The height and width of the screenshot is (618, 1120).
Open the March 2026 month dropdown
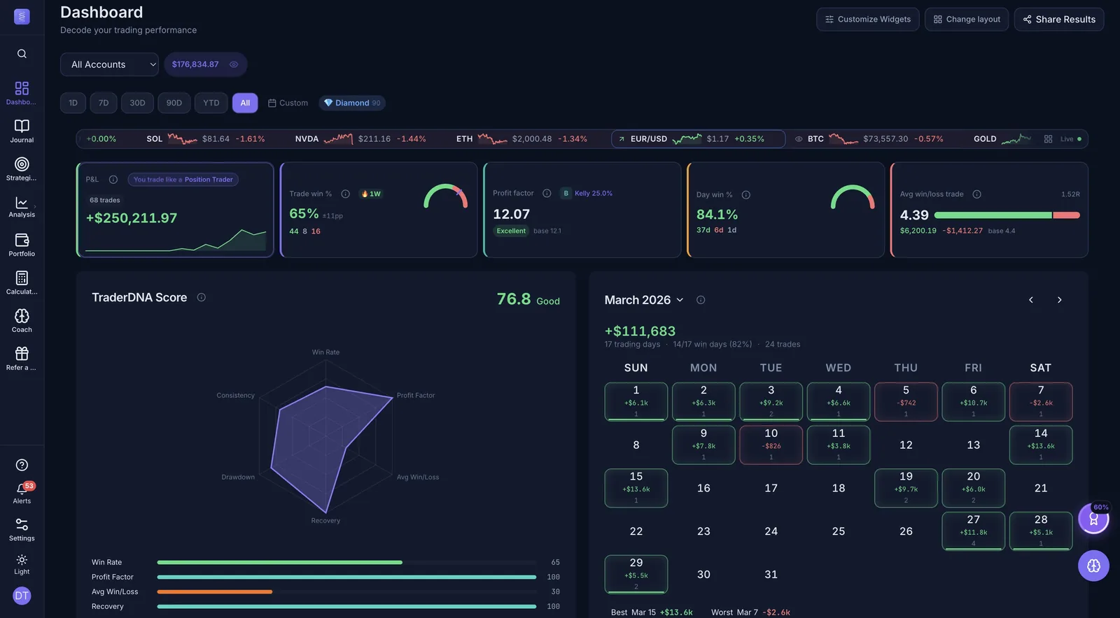[x=644, y=300]
